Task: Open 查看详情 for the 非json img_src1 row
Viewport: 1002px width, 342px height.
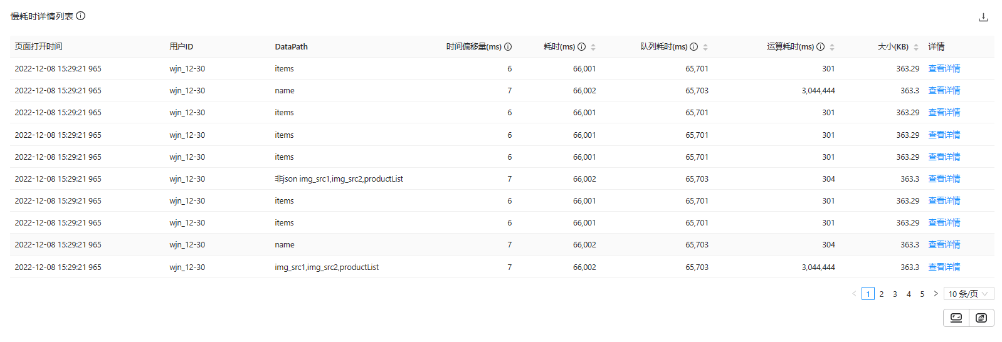Action: 944,179
